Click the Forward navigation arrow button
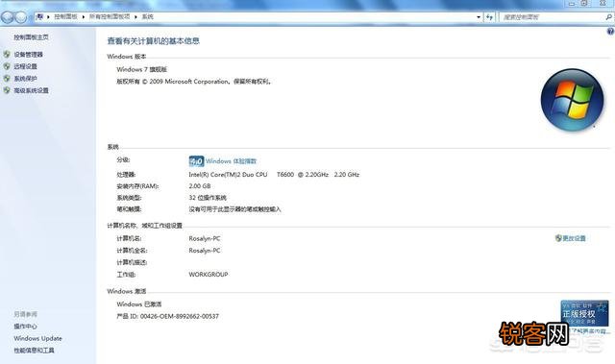Screen dimensions: 615x364 (x=21, y=17)
